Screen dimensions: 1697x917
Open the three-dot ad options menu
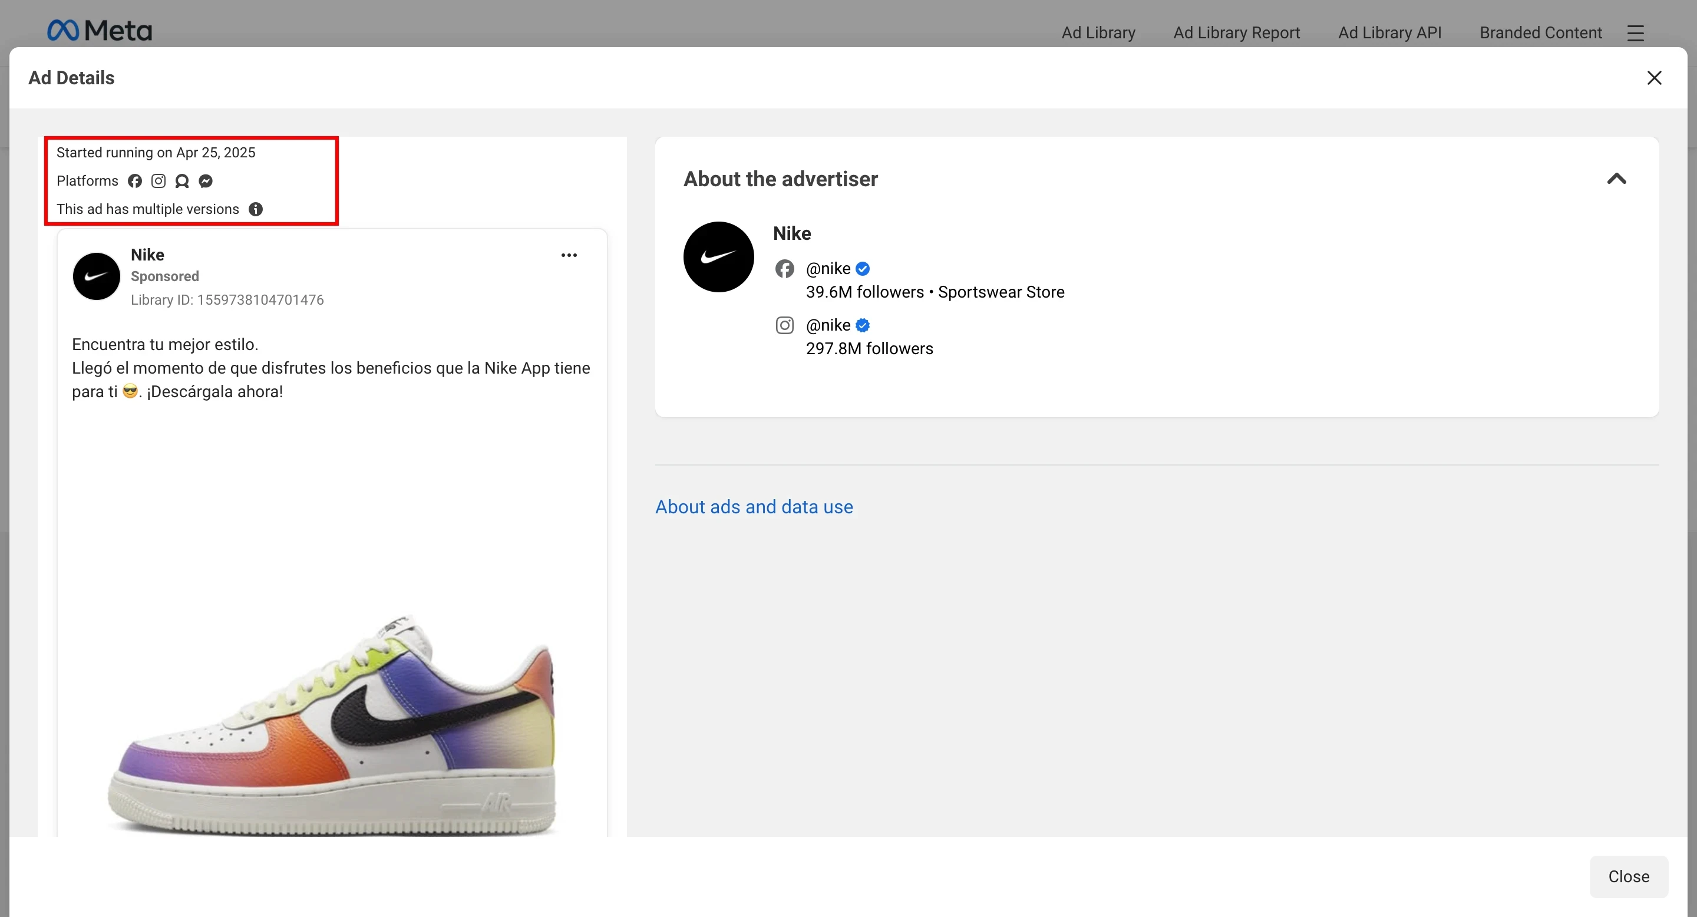(569, 256)
